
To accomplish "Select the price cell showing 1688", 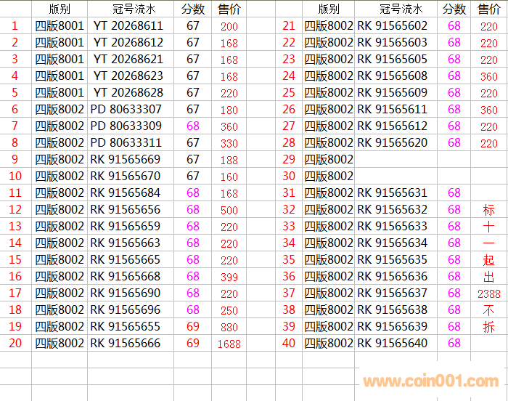I will pyautogui.click(x=229, y=344).
